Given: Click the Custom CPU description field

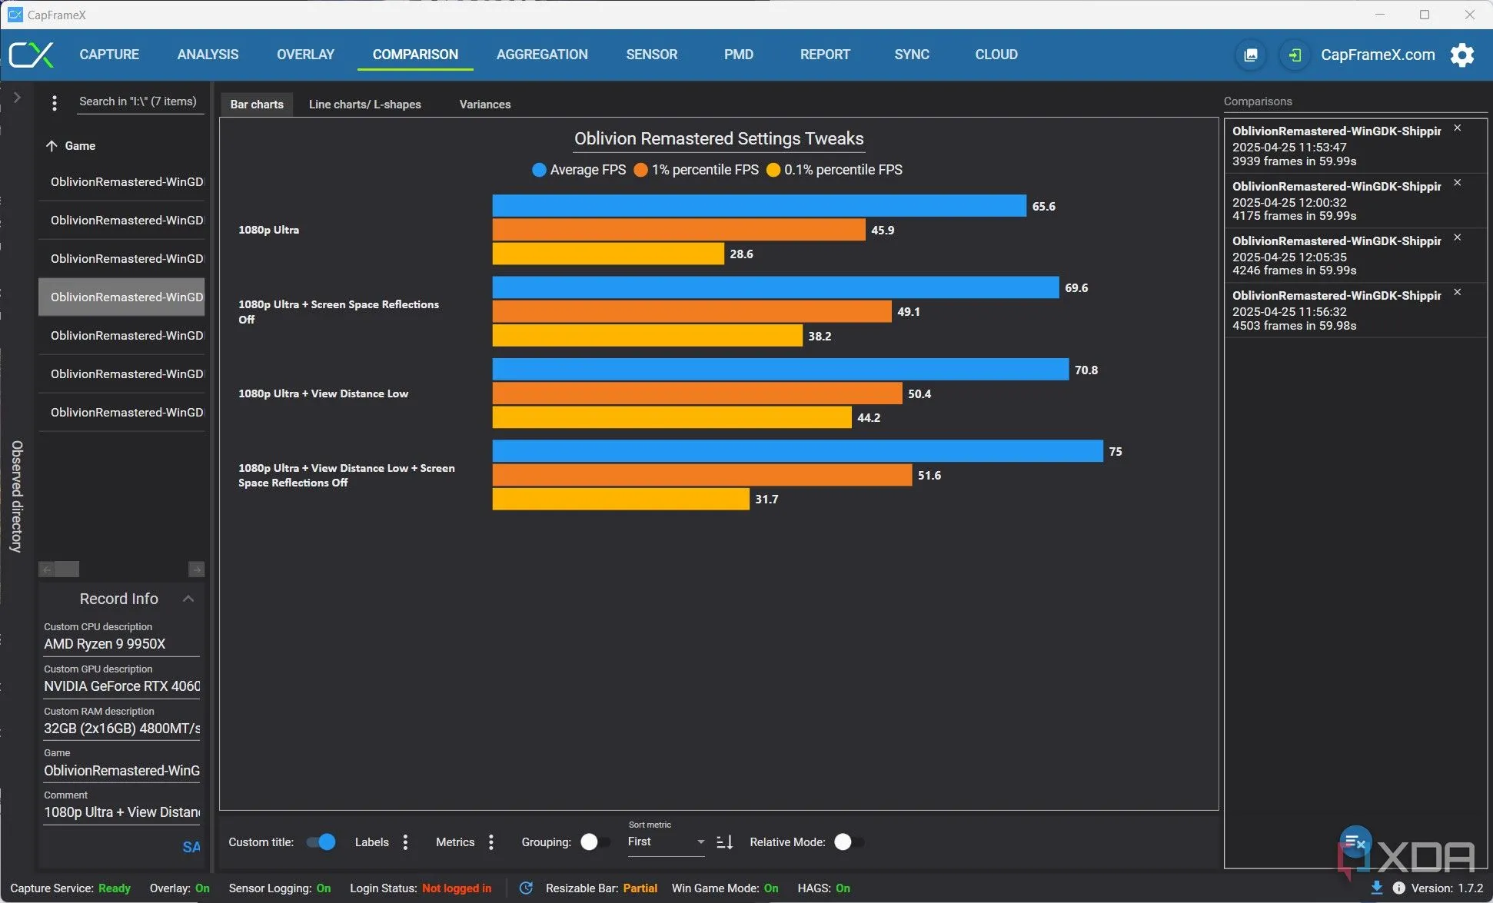Looking at the screenshot, I should [121, 644].
